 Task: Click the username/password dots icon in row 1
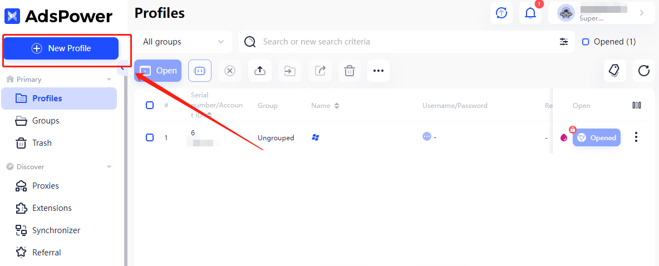pyautogui.click(x=427, y=136)
